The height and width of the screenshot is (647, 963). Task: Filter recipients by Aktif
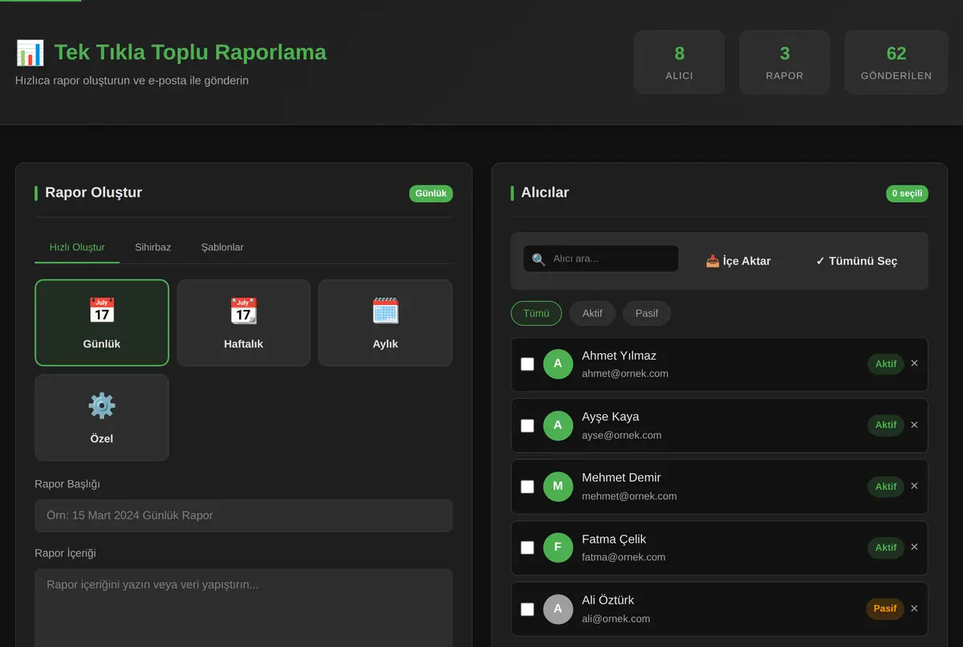point(592,313)
